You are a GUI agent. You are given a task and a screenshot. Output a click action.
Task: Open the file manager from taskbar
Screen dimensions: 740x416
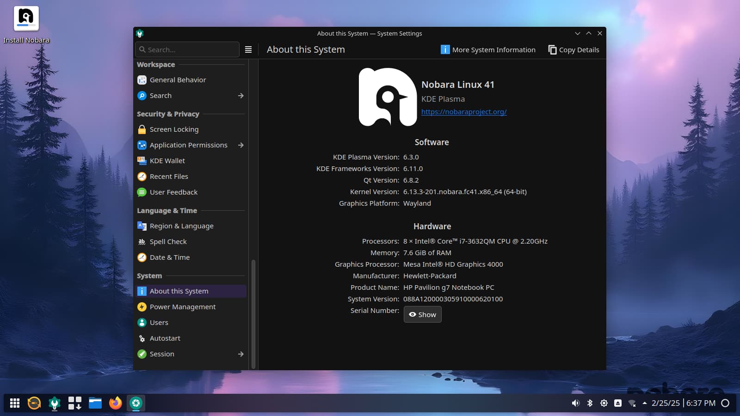pyautogui.click(x=95, y=403)
